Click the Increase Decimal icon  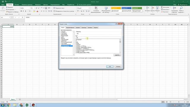click(86, 11)
